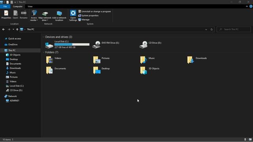Viewport: 253px width, 142px height.
Task: Open the Map network drive menu
Action: tap(45, 16)
